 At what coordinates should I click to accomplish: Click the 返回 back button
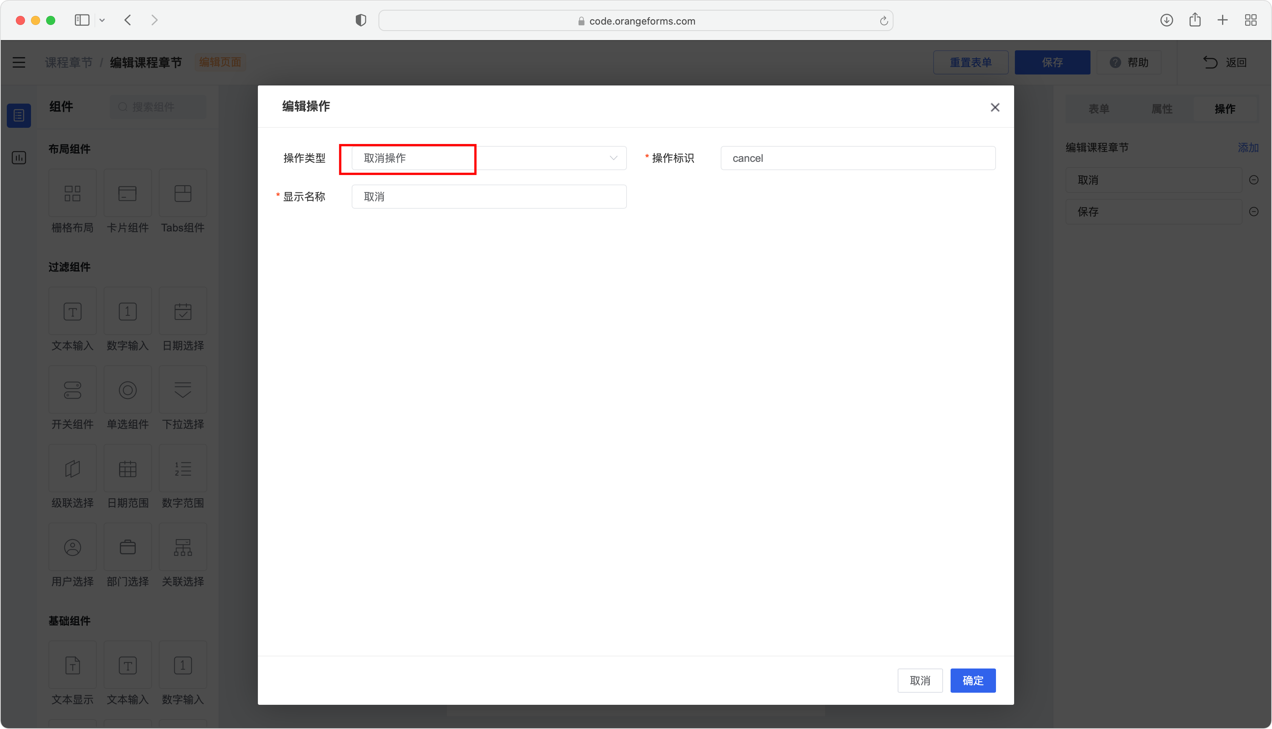(x=1225, y=63)
